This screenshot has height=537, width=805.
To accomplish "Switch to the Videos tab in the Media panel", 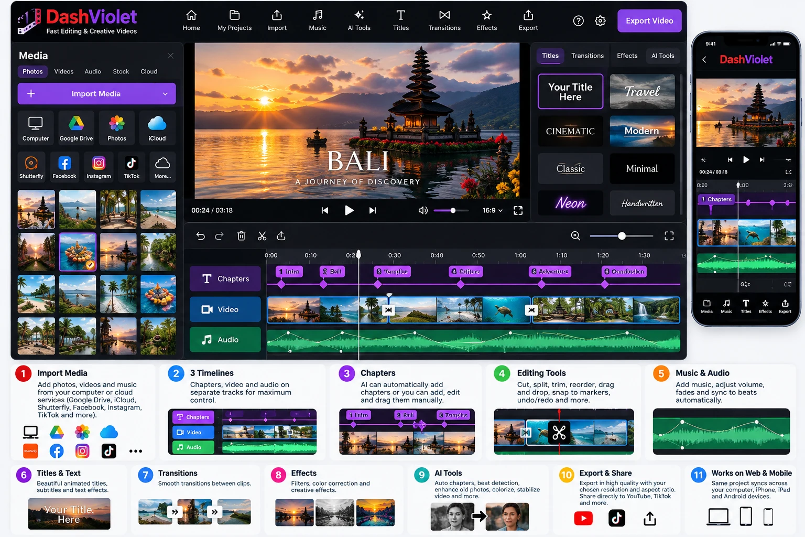I will [x=64, y=71].
